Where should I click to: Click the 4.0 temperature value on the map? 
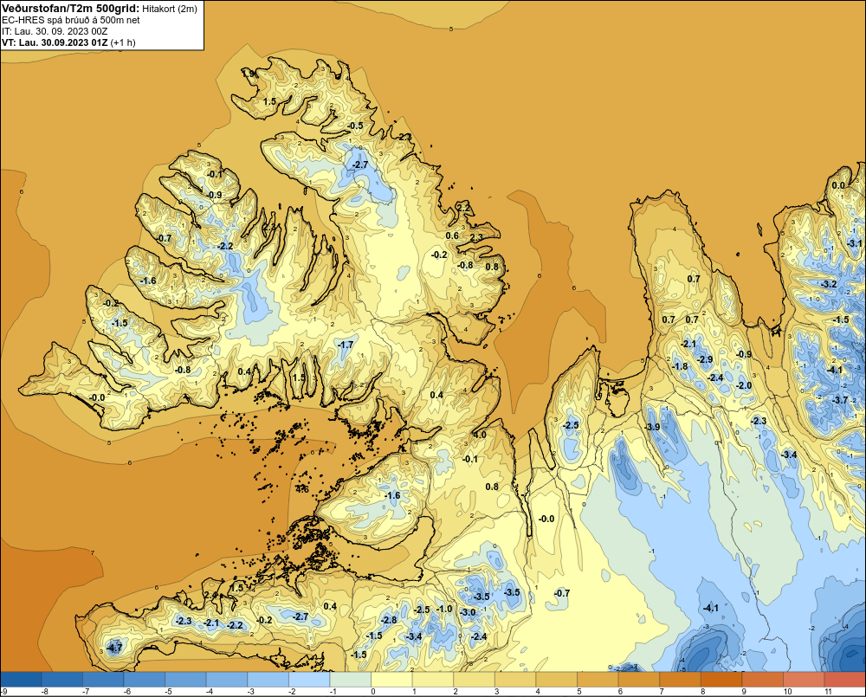(480, 435)
